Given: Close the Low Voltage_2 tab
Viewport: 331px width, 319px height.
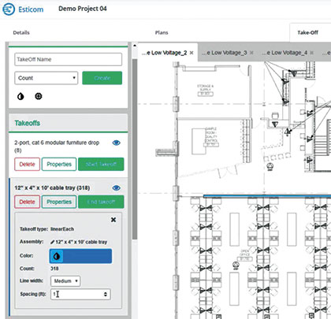Looking at the screenshot, I should coord(192,53).
